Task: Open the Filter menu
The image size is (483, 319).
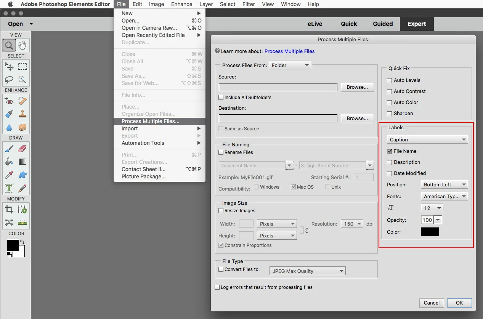Action: (249, 4)
